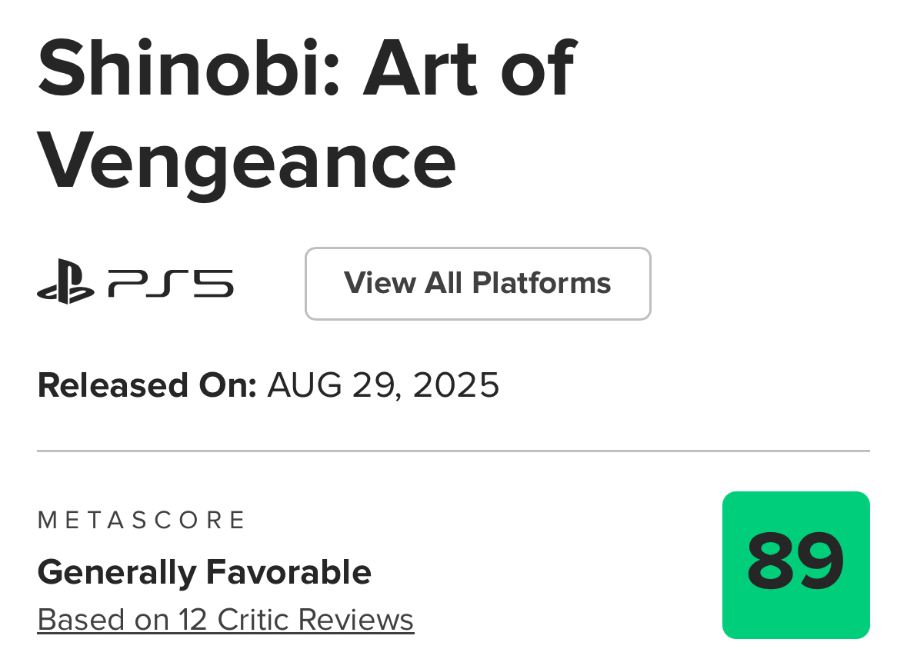Click the word Platforms inside the button
The height and width of the screenshot is (649, 907).
tap(542, 284)
